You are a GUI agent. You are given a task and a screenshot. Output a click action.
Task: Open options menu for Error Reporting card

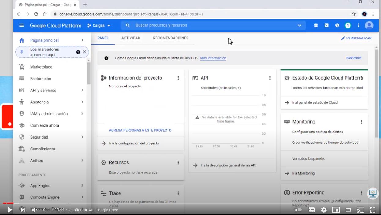tap(361, 193)
